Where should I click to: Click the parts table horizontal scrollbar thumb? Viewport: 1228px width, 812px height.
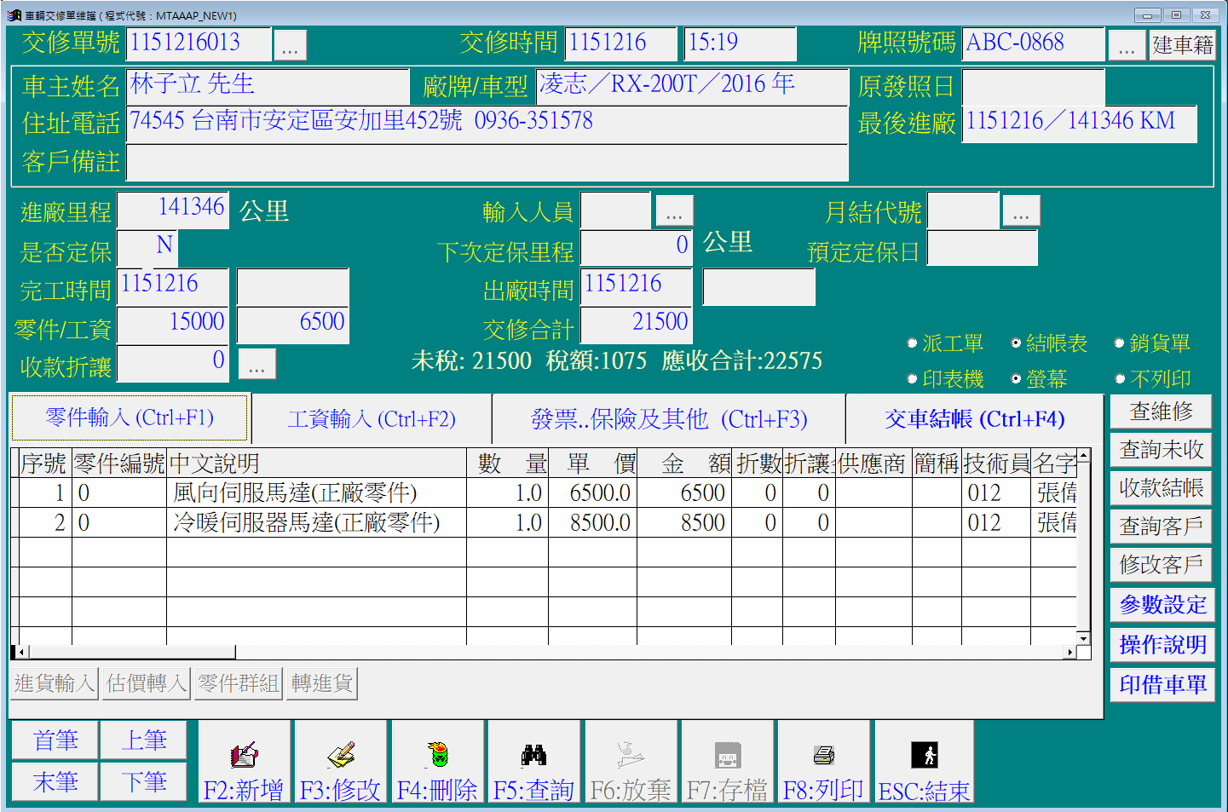click(x=132, y=652)
